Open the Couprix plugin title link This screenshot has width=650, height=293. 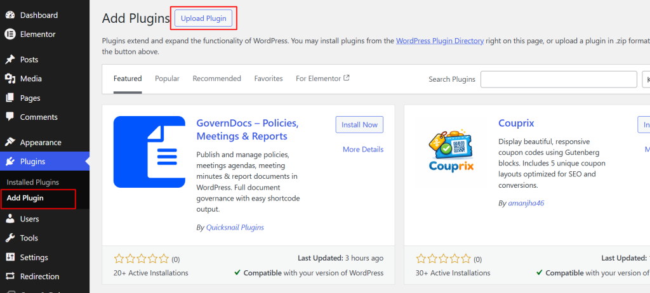(516, 124)
